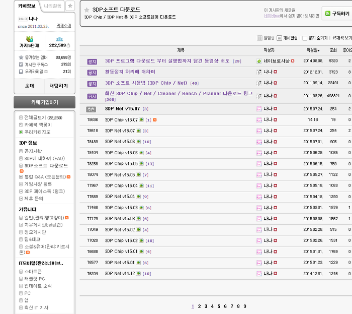The image size is (352, 314).
Task: Click the link icon next to 3DP 페이스북 (링크)
Action: tap(21, 192)
